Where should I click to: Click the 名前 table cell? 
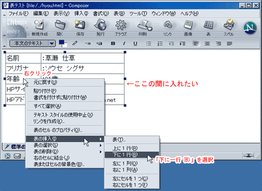coord(23,58)
